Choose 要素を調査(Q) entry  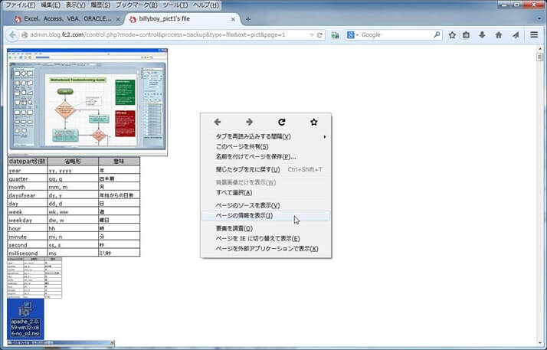(x=266, y=229)
